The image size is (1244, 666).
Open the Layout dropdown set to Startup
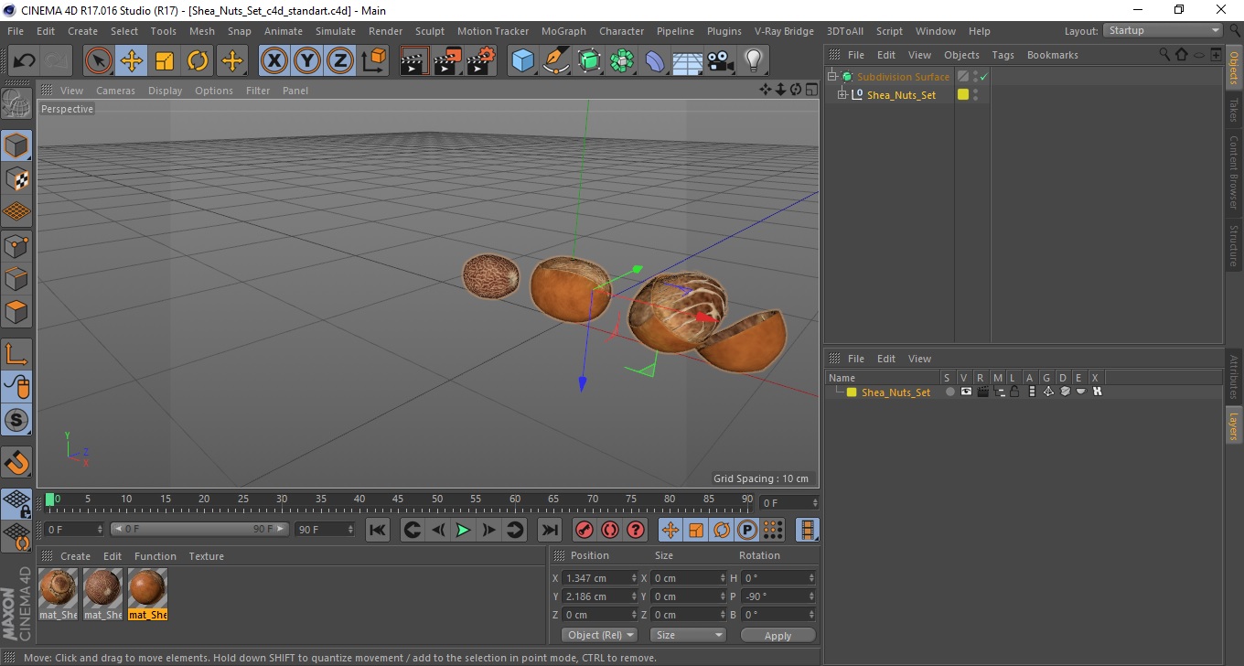(x=1164, y=30)
